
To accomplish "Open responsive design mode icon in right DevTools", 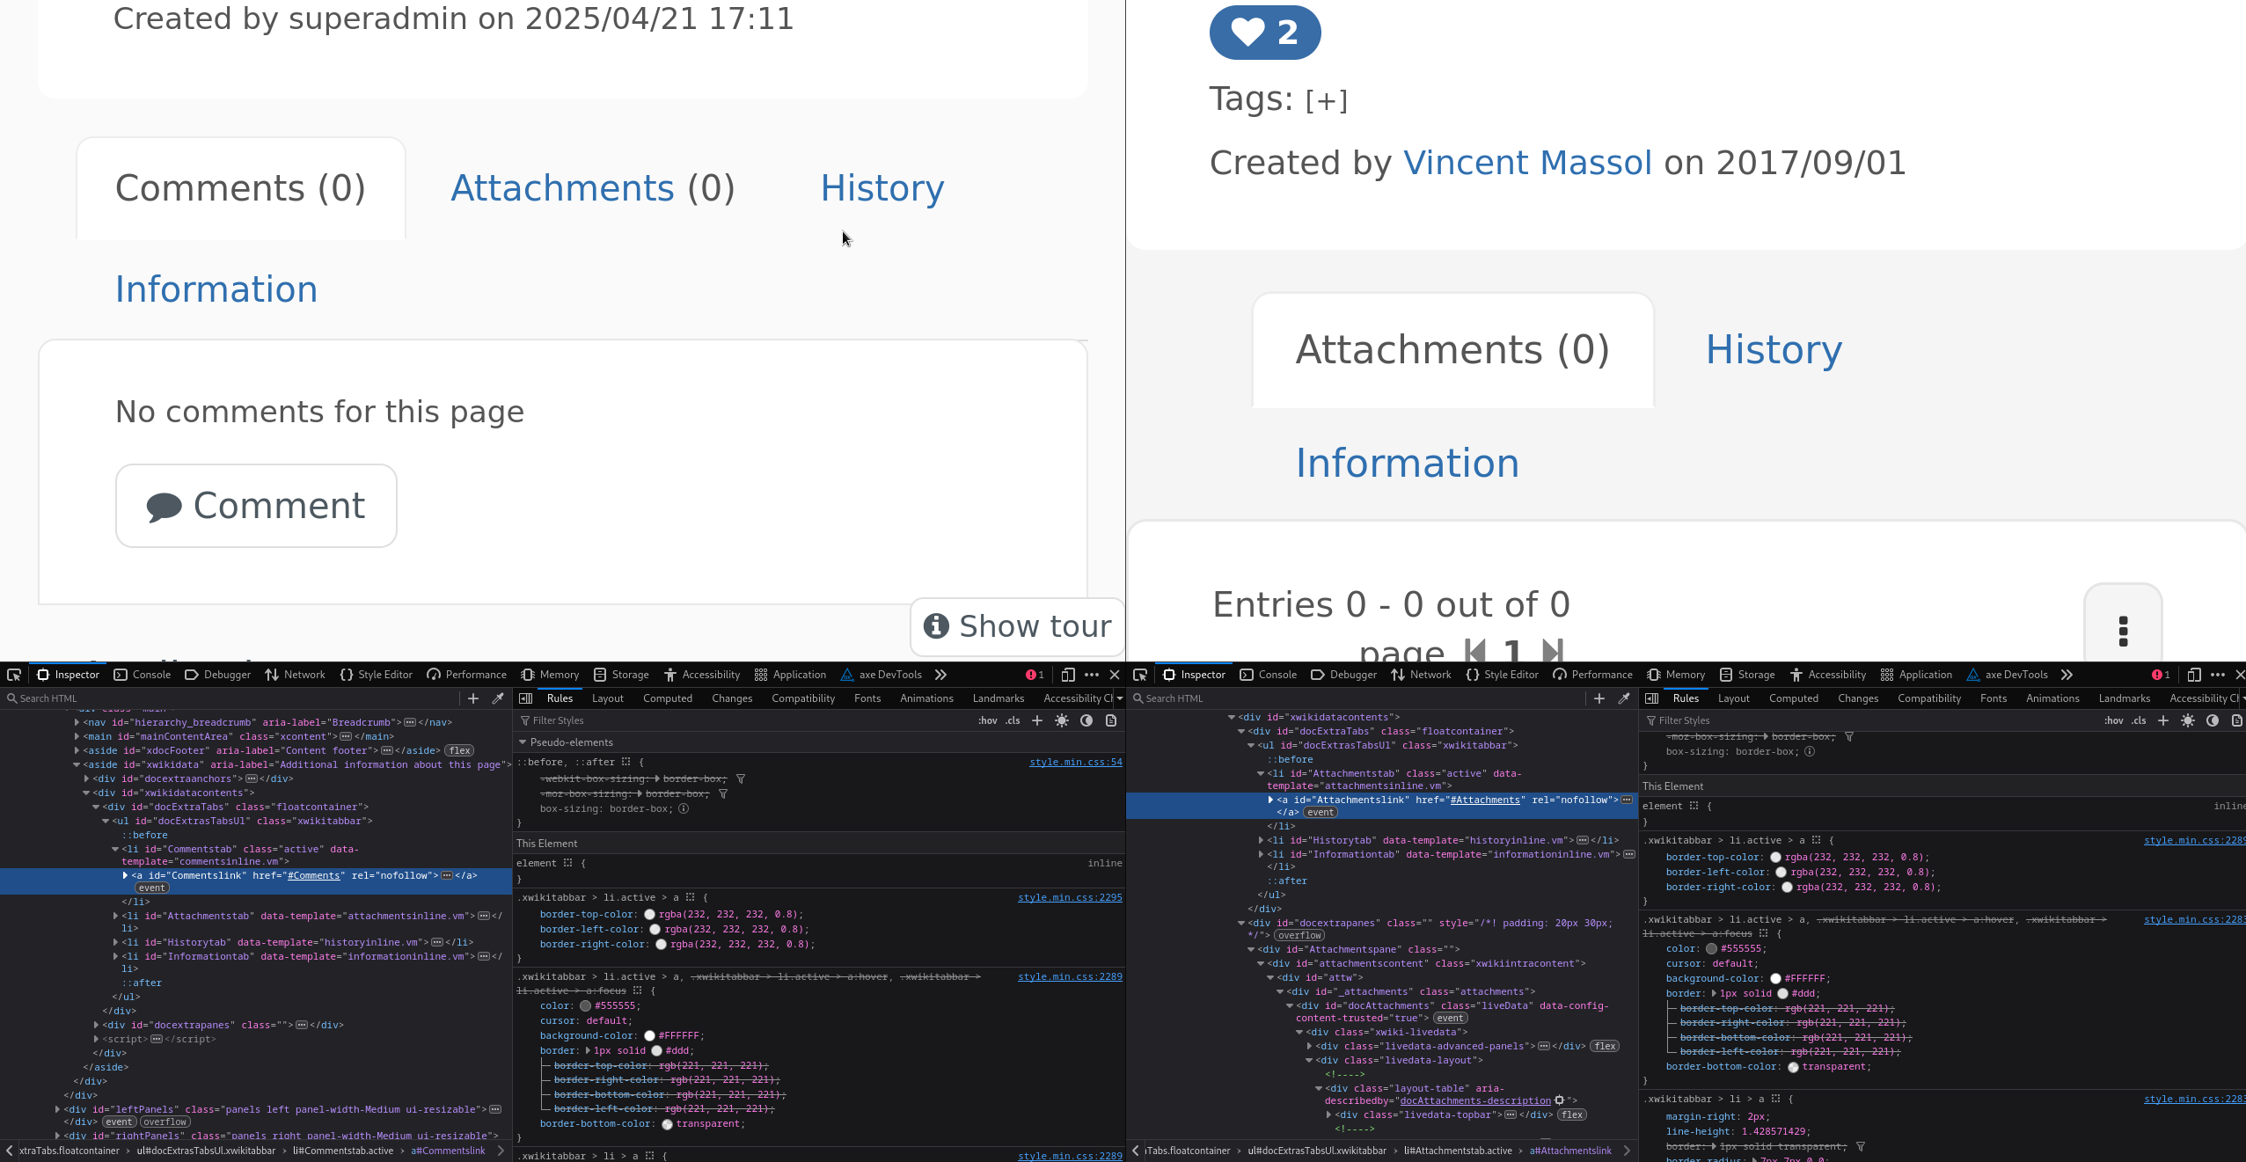I will pyautogui.click(x=2194, y=675).
